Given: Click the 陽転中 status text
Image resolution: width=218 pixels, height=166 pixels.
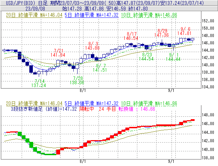Looking at the screenshot, I should coord(87,109).
